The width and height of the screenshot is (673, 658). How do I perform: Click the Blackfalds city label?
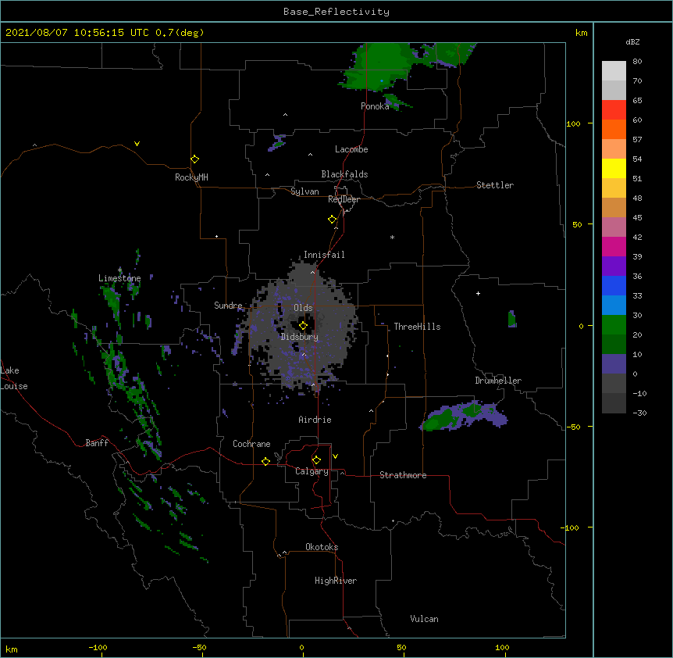click(x=344, y=174)
